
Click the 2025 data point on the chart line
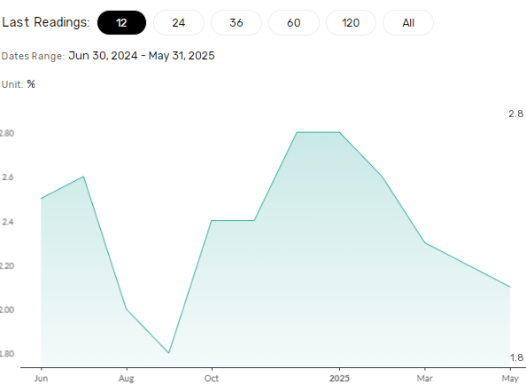tap(339, 132)
